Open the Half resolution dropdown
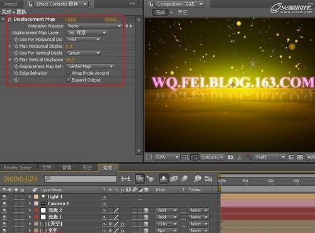315x233 pixels. pyautogui.click(x=270, y=157)
